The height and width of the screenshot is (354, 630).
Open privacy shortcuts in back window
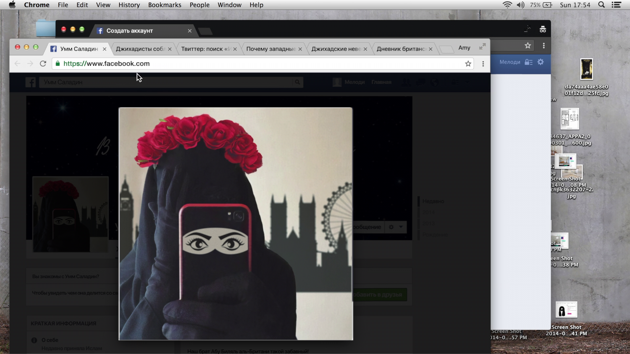(529, 62)
